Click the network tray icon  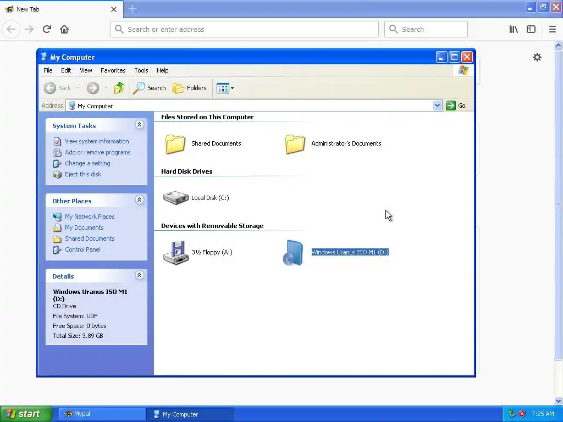(x=512, y=414)
